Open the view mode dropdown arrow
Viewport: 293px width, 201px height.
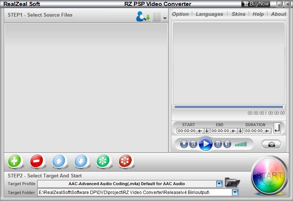click(165, 18)
